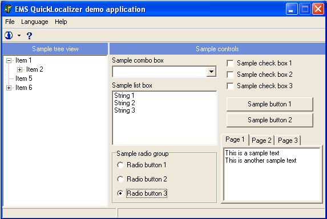Screen dimensions: 327x219
Task: Collapse the Item 1 tree node
Action: tap(9, 61)
